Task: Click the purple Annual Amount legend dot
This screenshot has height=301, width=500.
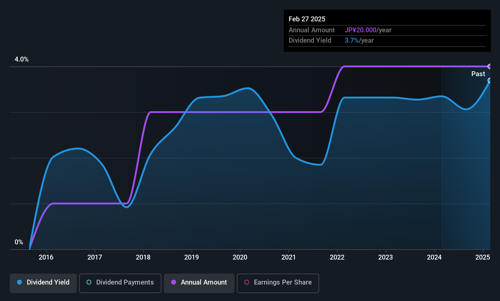Action: click(x=174, y=282)
